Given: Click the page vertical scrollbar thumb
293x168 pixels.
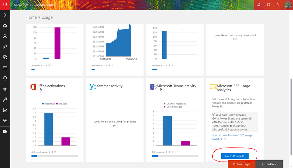Looking at the screenshot, I should coord(291,117).
